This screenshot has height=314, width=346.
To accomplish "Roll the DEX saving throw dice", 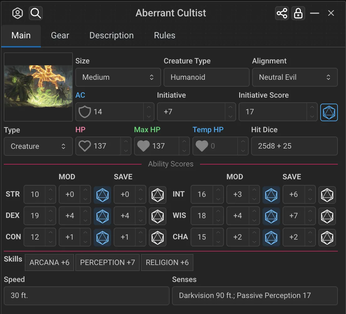I will coord(157,216).
